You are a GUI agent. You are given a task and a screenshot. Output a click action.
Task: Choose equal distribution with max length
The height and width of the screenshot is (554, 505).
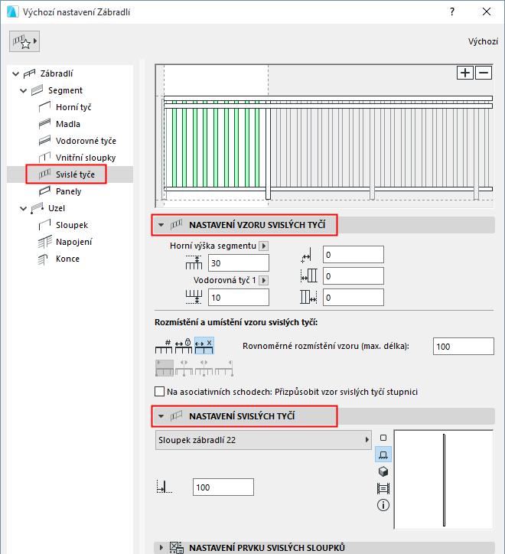point(204,346)
